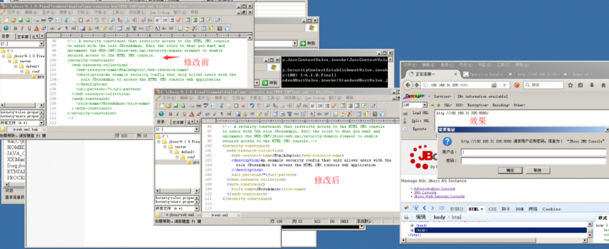Open HackBar Encoding menu
Viewport: 609px width, 249px height.
501,105
